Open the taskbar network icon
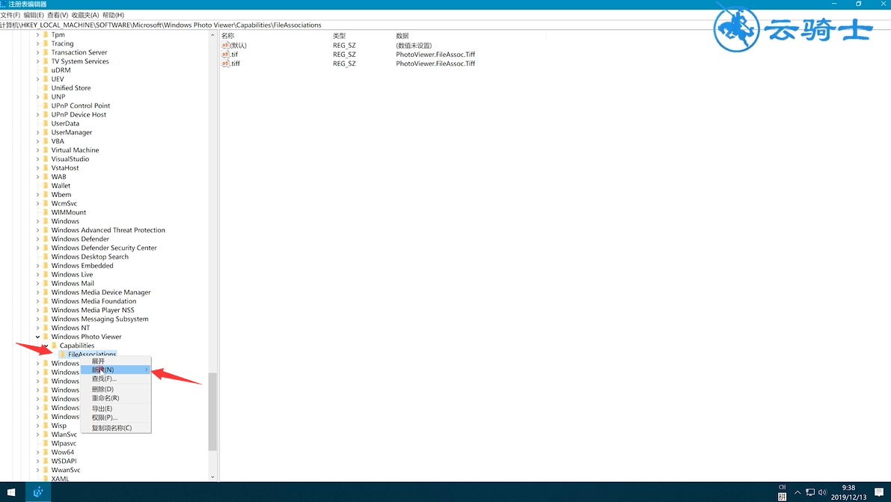The width and height of the screenshot is (891, 502). click(x=810, y=492)
